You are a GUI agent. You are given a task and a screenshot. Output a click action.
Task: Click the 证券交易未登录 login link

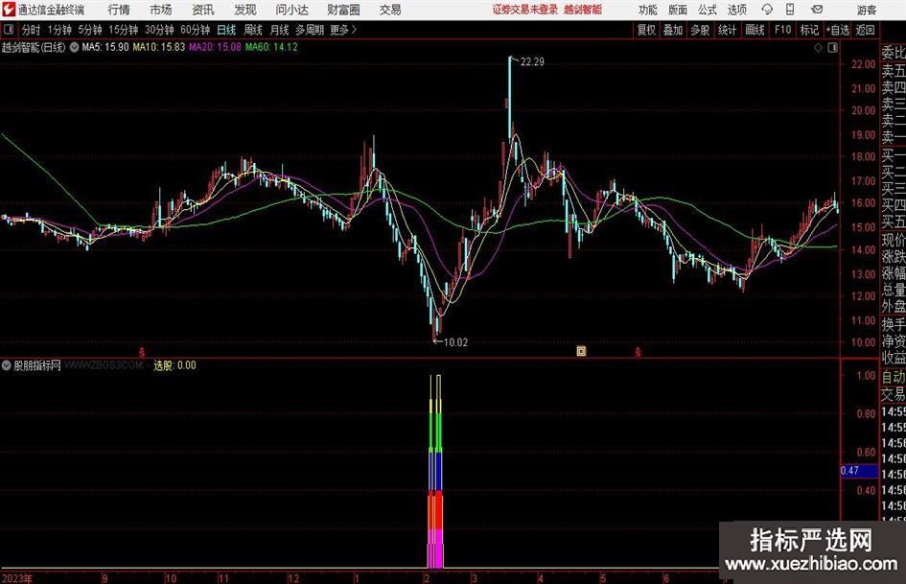(525, 10)
